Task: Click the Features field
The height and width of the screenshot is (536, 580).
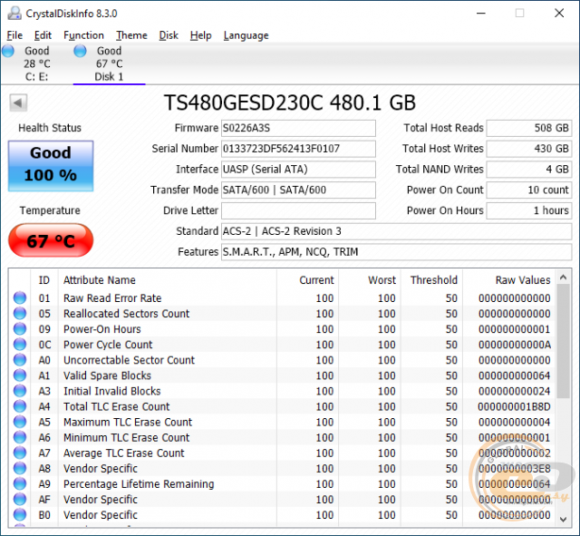Action: 397,252
